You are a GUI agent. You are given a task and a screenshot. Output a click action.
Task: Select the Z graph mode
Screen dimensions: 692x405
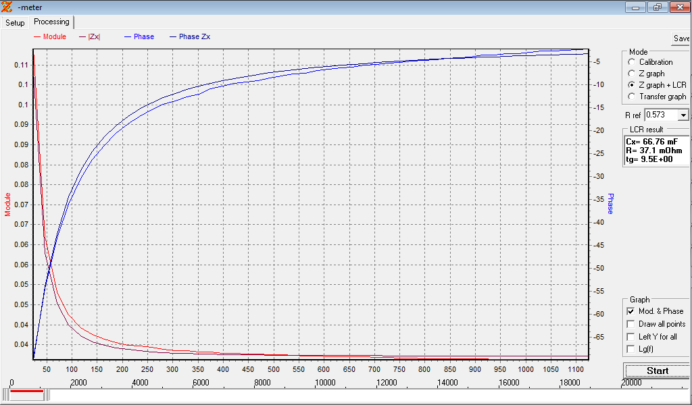[x=632, y=74]
